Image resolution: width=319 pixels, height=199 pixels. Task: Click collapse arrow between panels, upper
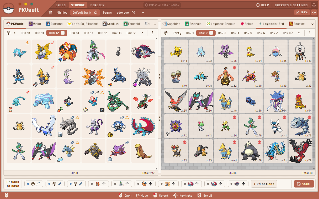(x=159, y=76)
